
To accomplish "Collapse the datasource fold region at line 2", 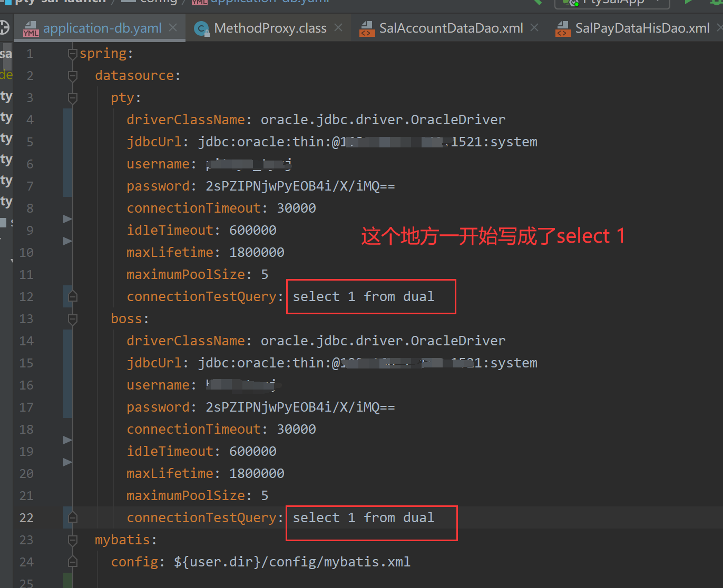I will (73, 75).
